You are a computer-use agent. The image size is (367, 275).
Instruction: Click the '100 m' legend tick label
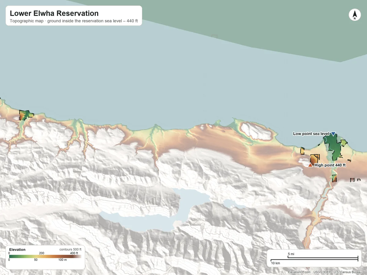63,260
